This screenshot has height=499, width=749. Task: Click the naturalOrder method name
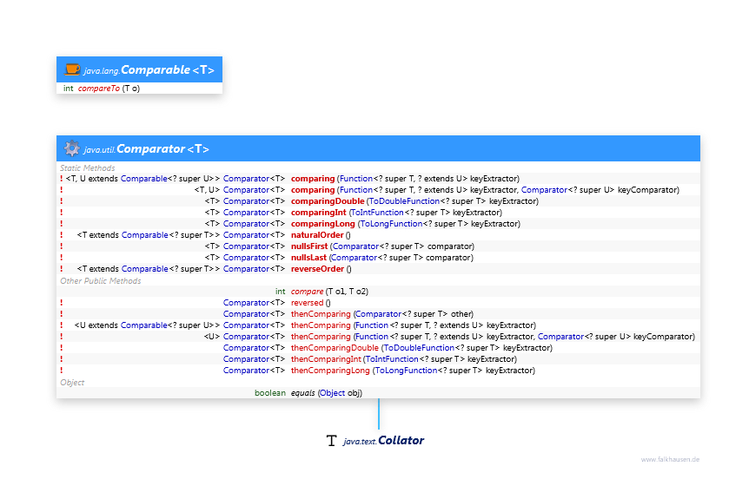(317, 234)
